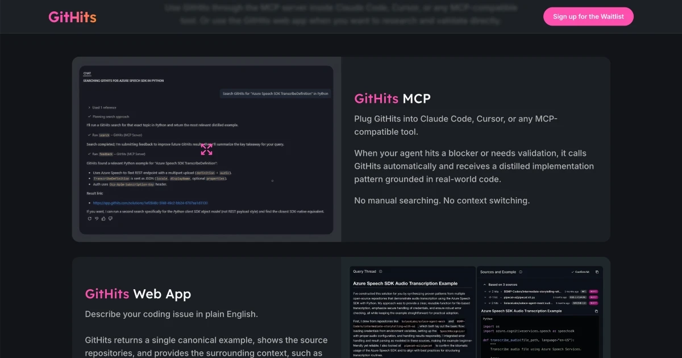Open the CHAT tab in the screenshot
The height and width of the screenshot is (358, 682).
pyautogui.click(x=87, y=73)
